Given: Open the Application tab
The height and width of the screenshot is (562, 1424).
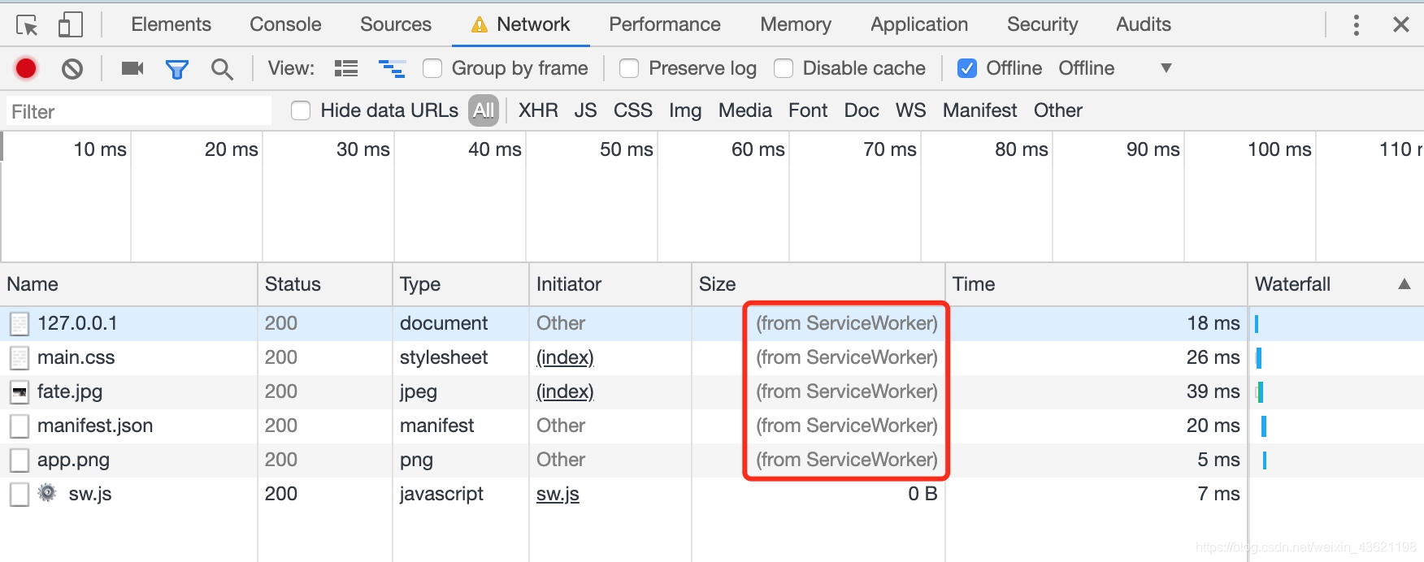Looking at the screenshot, I should pos(919,24).
